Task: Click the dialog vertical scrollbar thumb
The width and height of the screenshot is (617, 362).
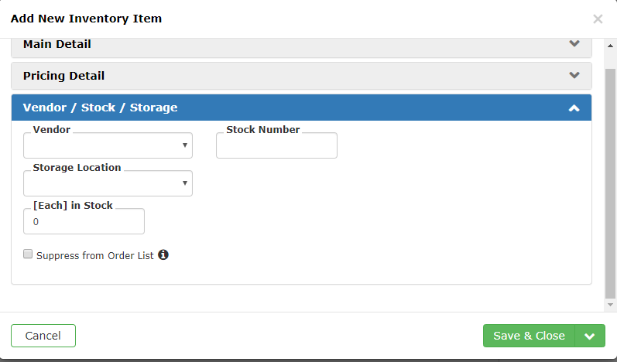Action: 610,183
